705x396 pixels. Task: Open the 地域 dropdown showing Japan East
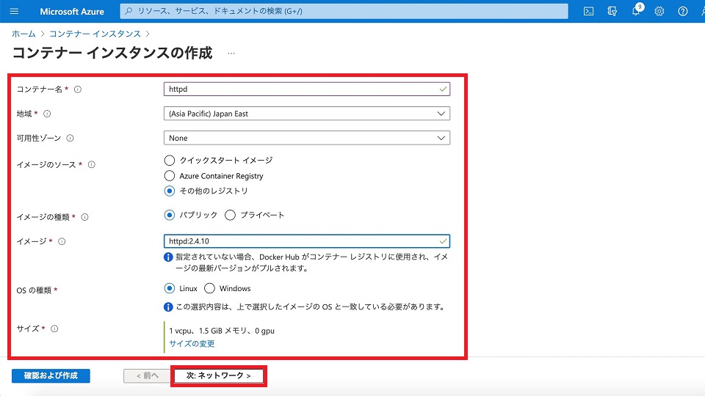(x=307, y=114)
